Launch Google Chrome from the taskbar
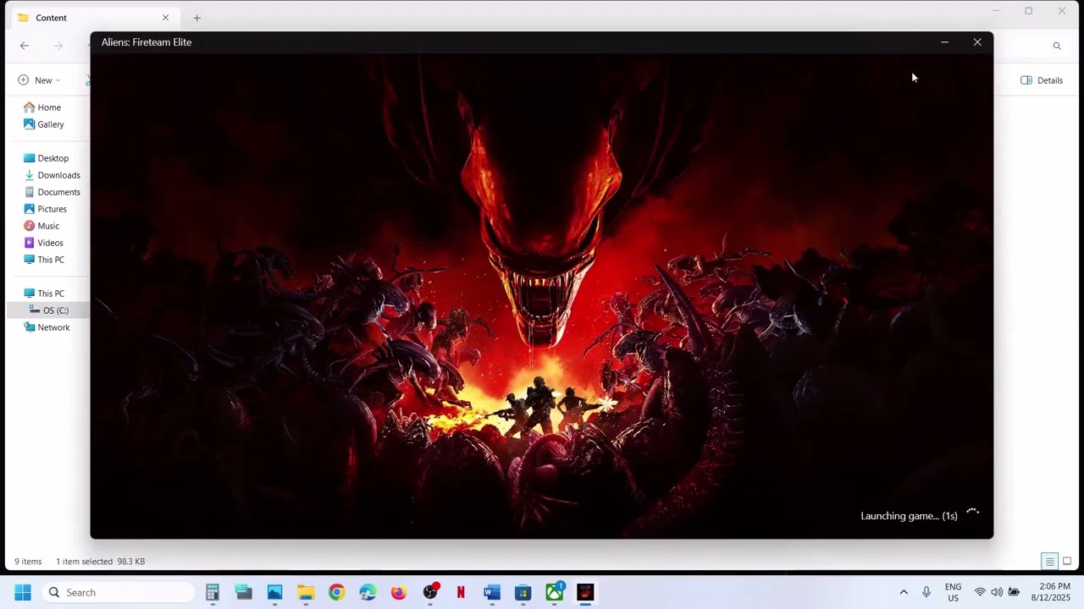This screenshot has height=609, width=1084. point(336,592)
